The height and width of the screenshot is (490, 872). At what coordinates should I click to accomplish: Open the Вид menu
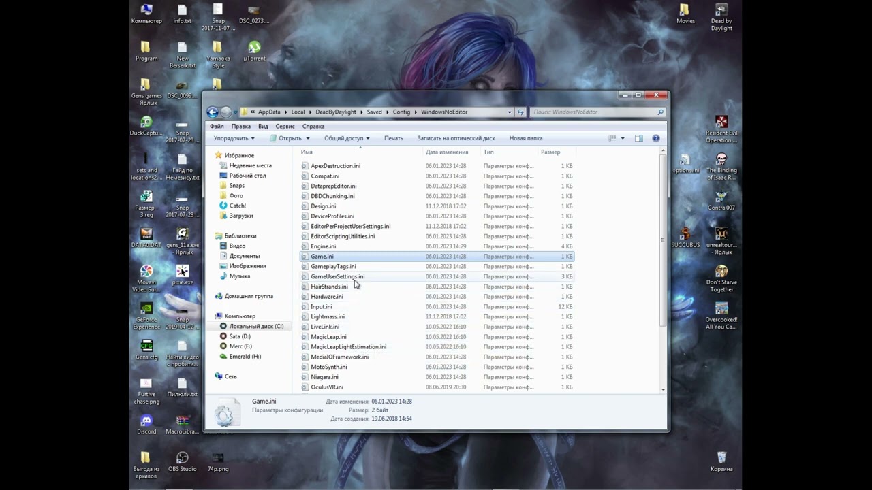tap(263, 126)
